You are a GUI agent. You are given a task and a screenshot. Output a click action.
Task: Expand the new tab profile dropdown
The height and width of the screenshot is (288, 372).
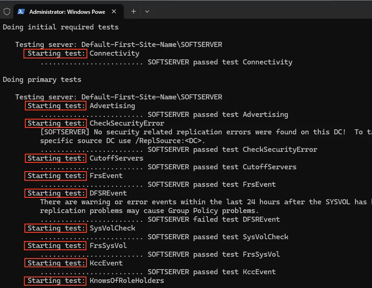147,12
